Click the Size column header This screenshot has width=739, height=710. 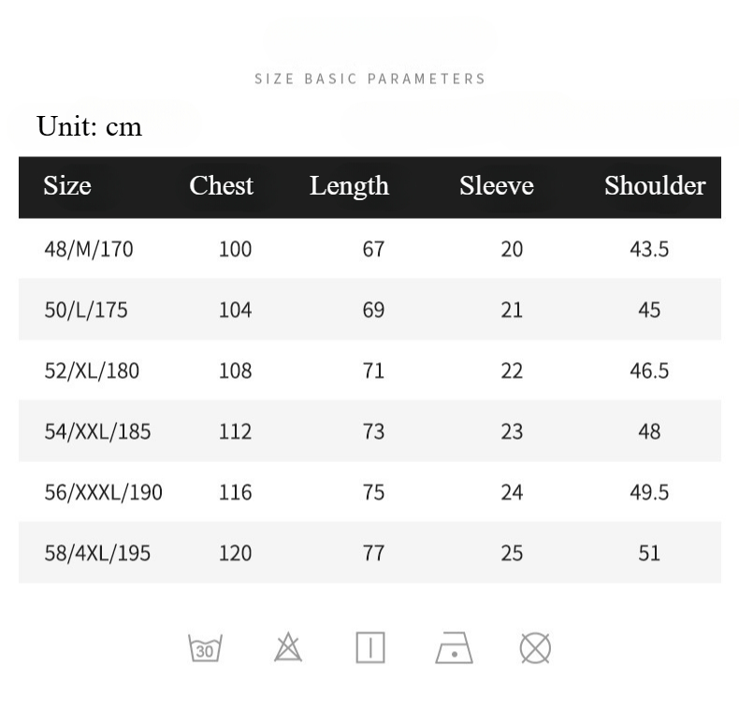pos(67,185)
